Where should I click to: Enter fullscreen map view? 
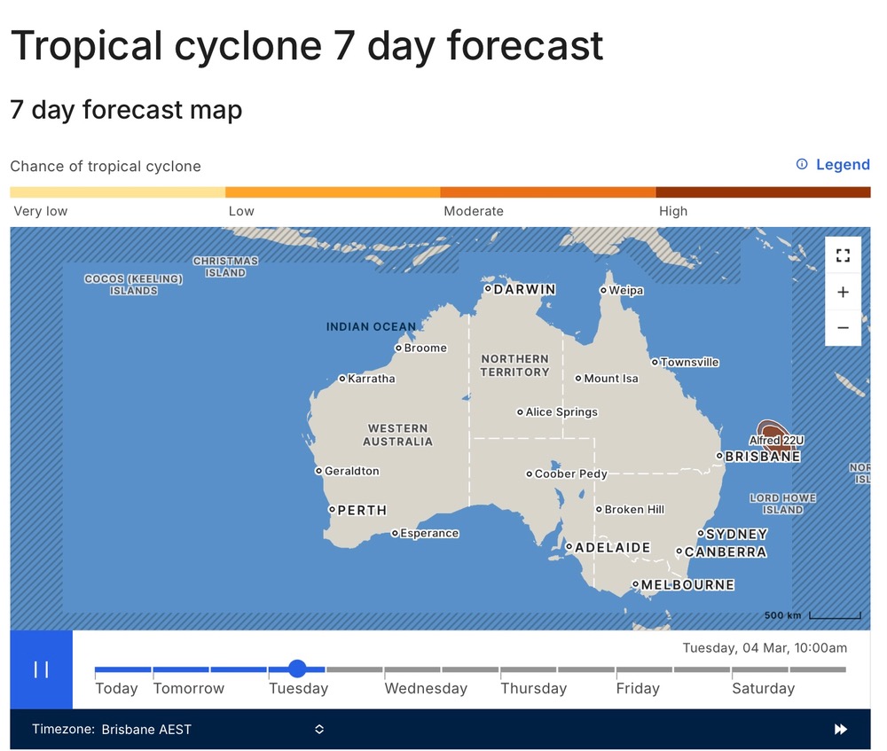pyautogui.click(x=843, y=255)
